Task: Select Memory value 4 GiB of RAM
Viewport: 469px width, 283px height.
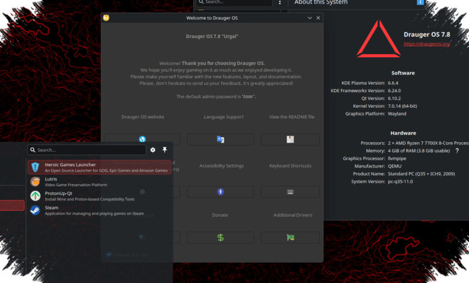Action: [418, 151]
